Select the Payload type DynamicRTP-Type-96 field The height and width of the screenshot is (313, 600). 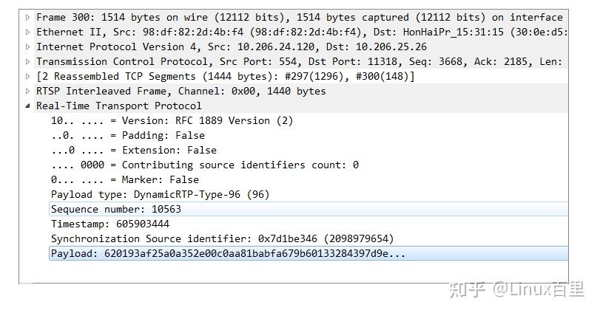[160, 194]
